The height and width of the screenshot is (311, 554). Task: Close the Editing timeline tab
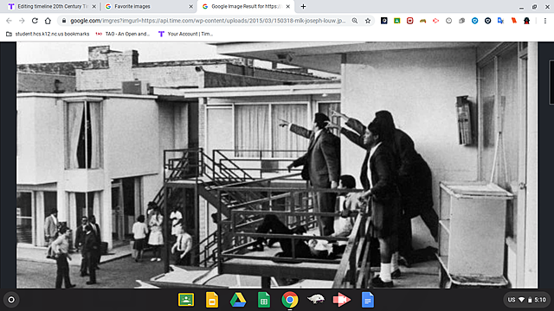tap(94, 6)
